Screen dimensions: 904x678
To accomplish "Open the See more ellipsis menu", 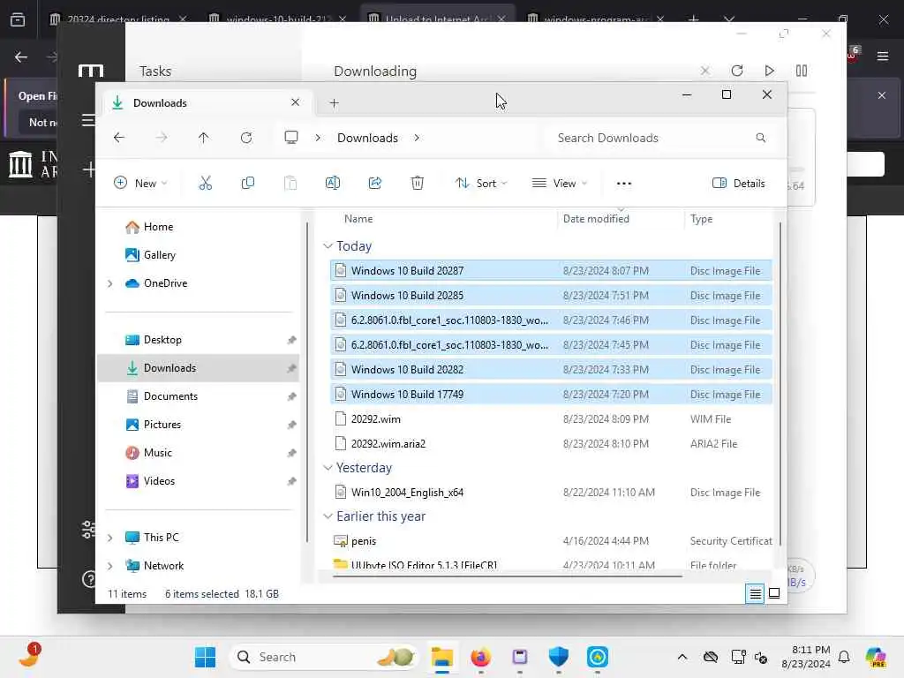I will click(x=624, y=184).
